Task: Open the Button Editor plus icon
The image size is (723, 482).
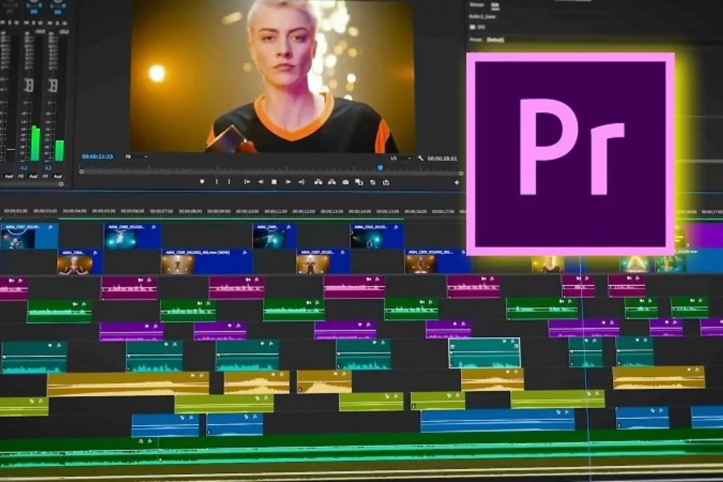Action: [456, 182]
